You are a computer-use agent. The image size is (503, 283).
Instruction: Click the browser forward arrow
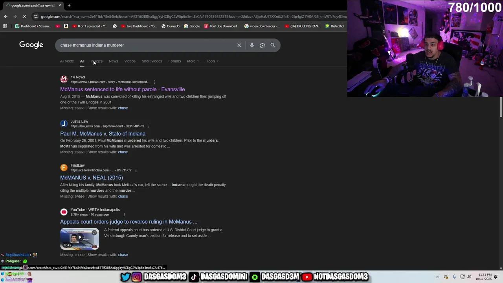(x=15, y=17)
